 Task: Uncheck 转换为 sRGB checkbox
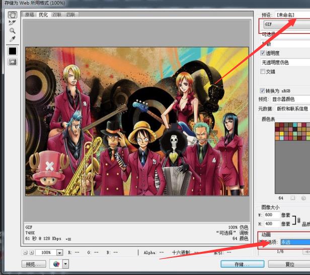263,91
